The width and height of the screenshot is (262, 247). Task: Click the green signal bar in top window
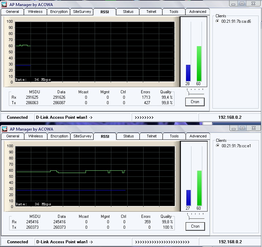[199, 64]
